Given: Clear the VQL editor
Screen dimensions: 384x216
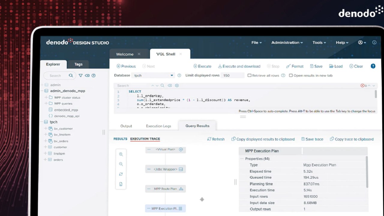Looking at the screenshot, I should [356, 66].
